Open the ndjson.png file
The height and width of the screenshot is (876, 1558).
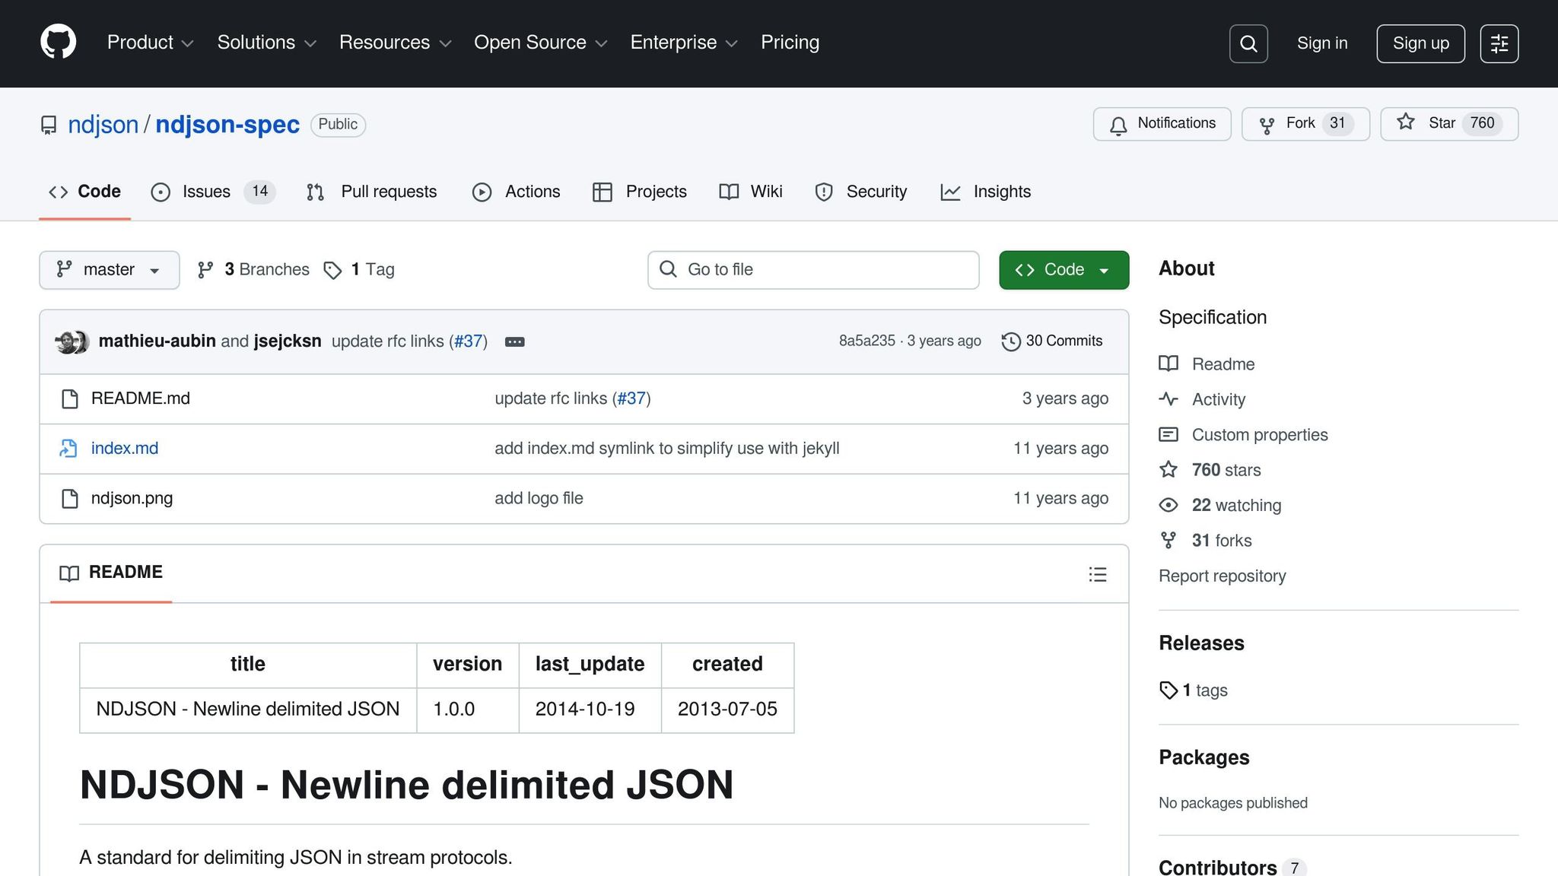click(132, 499)
